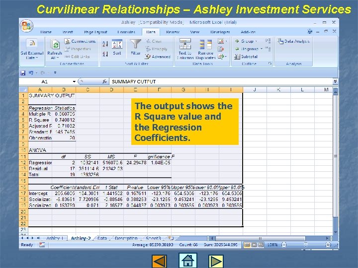This screenshot has width=358, height=268.
Task: Open Excel Help question icon
Action: pyautogui.click(x=310, y=32)
